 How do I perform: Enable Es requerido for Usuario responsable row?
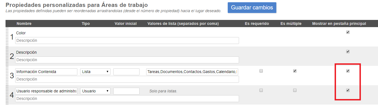(x=261, y=90)
